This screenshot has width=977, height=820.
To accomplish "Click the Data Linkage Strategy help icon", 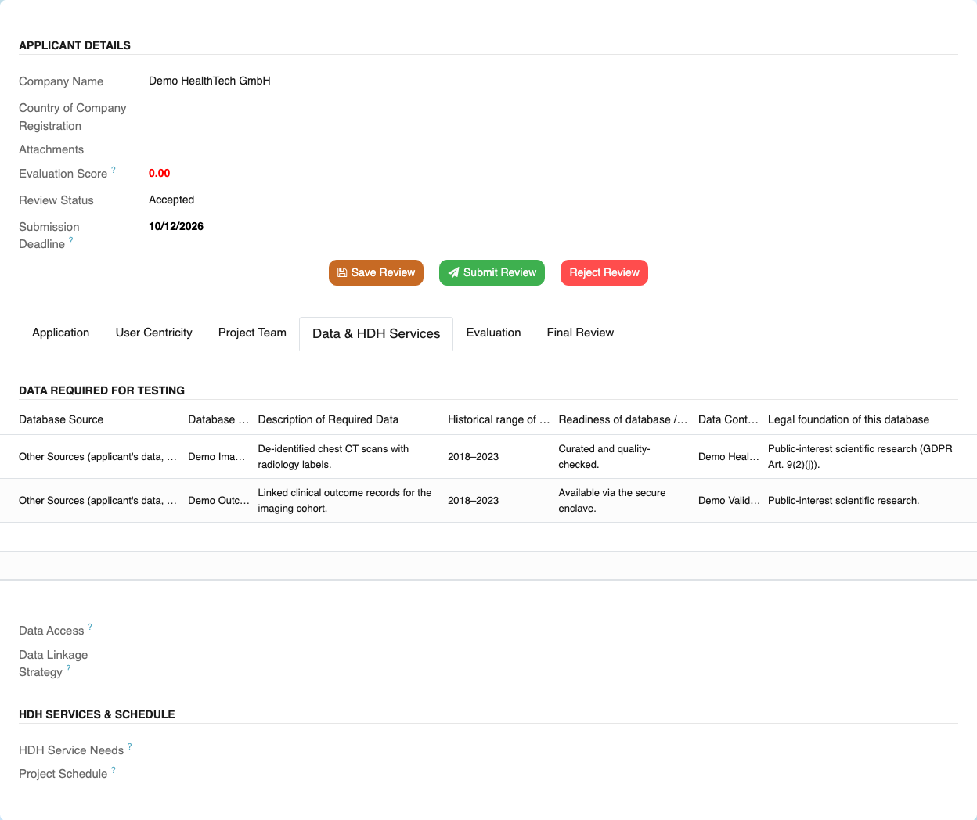I will pyautogui.click(x=68, y=668).
